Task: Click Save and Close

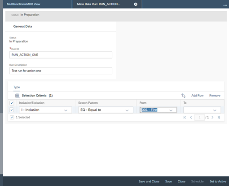Action: [x=149, y=182]
